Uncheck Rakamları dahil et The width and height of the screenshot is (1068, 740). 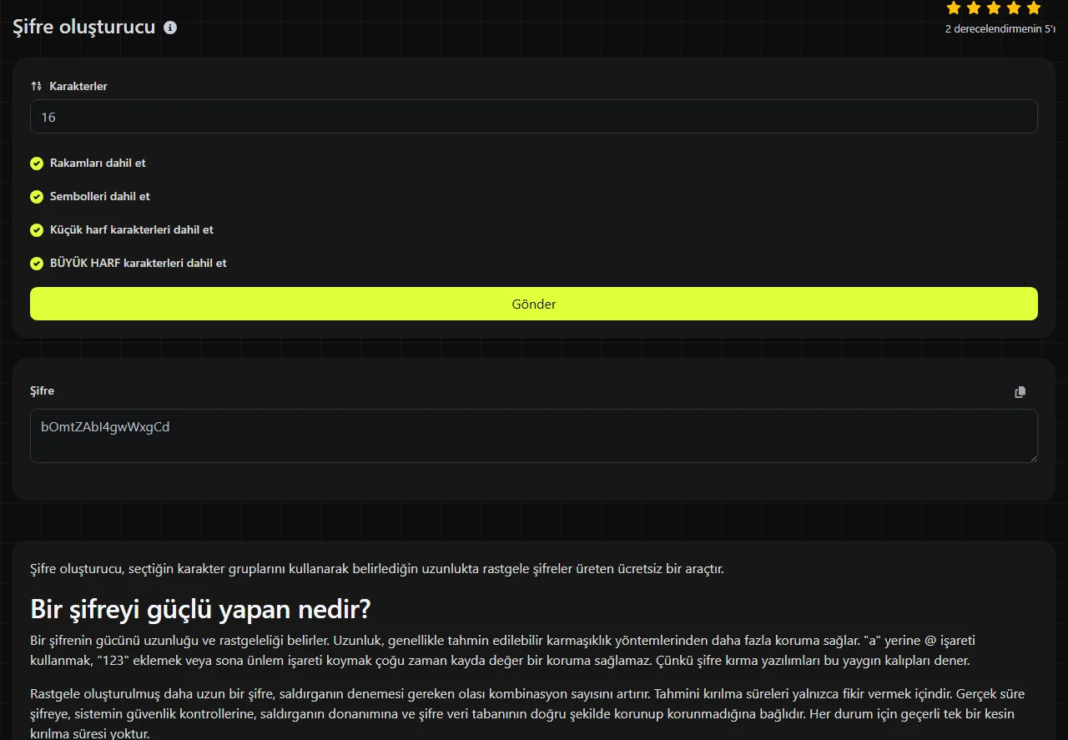point(37,164)
